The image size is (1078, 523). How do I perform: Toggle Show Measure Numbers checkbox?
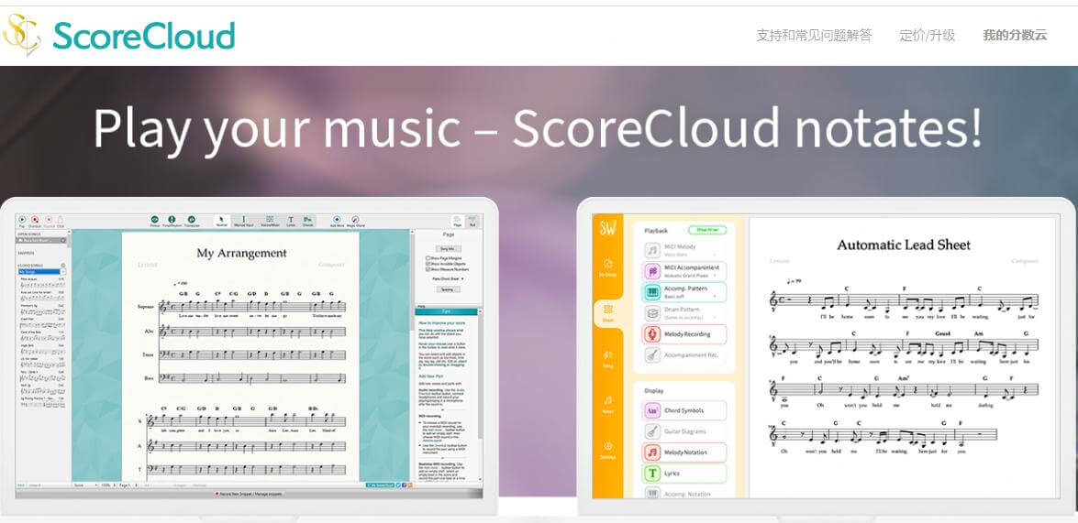point(428,269)
